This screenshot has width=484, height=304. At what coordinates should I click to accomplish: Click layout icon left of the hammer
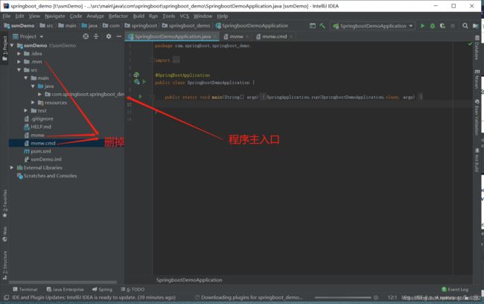click(313, 26)
